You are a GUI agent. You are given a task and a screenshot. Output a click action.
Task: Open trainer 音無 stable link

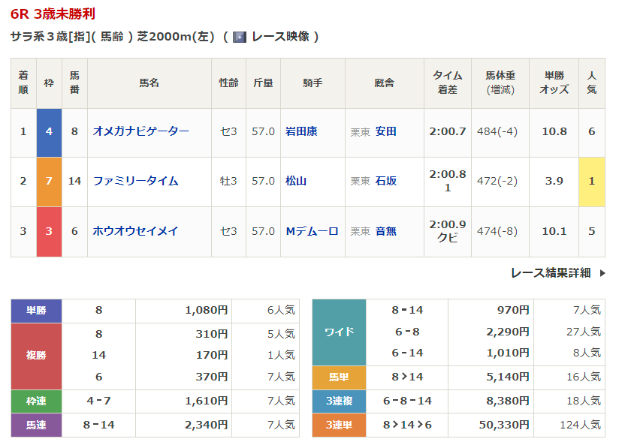tap(386, 231)
